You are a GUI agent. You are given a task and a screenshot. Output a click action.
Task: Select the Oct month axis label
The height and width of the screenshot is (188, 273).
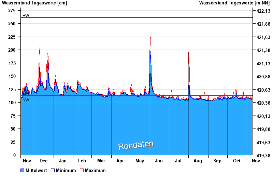(236, 161)
